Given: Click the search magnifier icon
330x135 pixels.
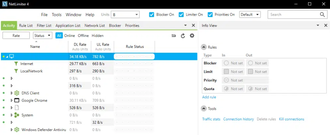Looking at the screenshot, I should click(322, 15).
